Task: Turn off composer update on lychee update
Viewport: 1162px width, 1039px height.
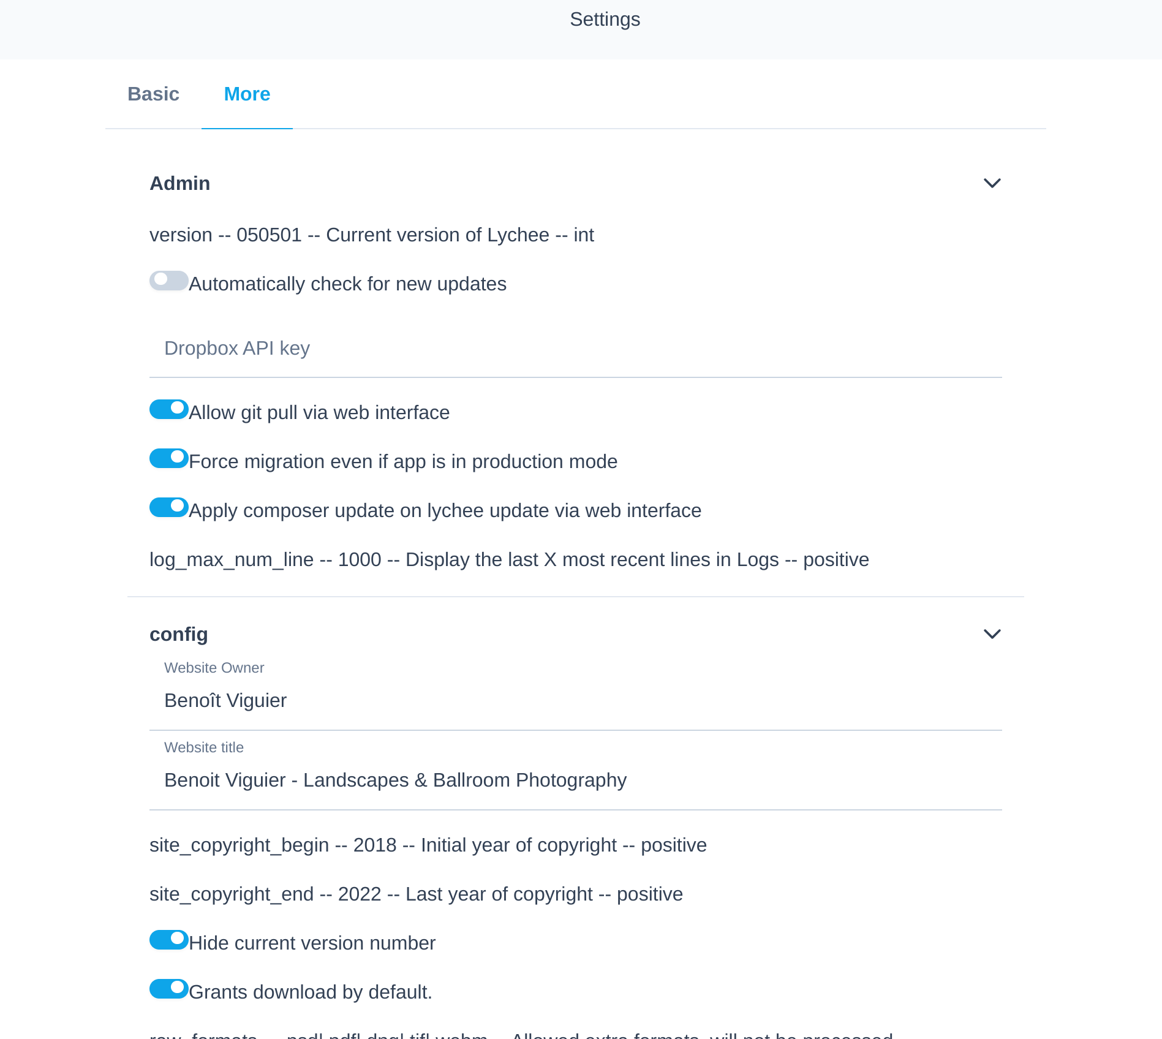Action: 168,507
